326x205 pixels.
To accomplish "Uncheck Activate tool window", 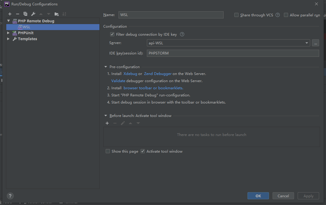I will coord(143,151).
